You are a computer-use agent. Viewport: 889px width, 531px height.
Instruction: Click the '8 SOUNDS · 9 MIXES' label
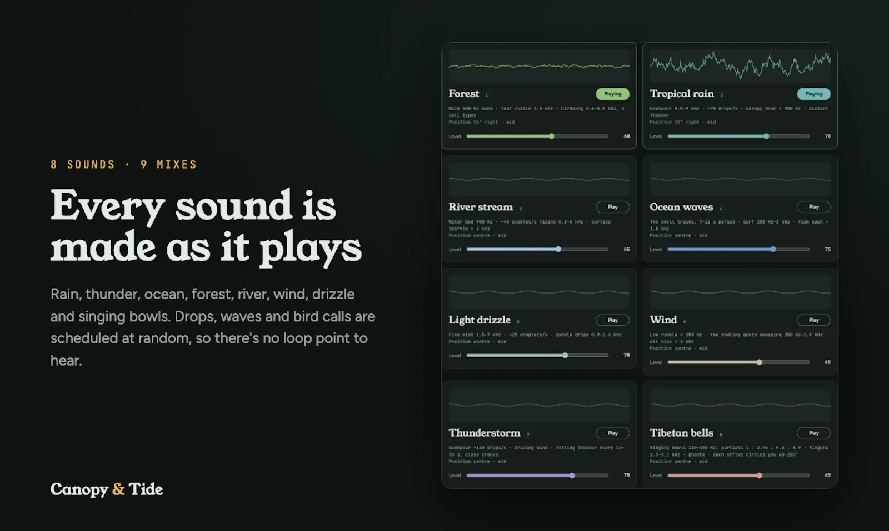[x=124, y=165]
